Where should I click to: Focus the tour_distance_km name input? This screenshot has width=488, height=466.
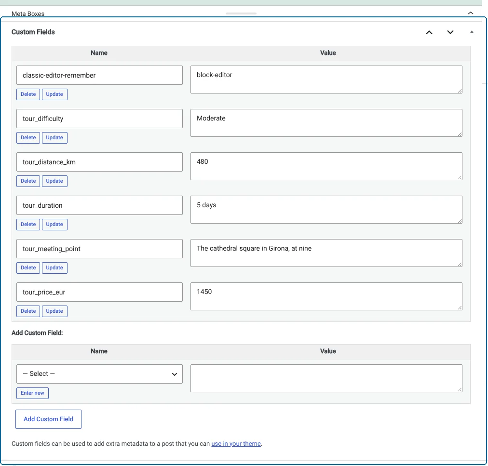pyautogui.click(x=100, y=162)
